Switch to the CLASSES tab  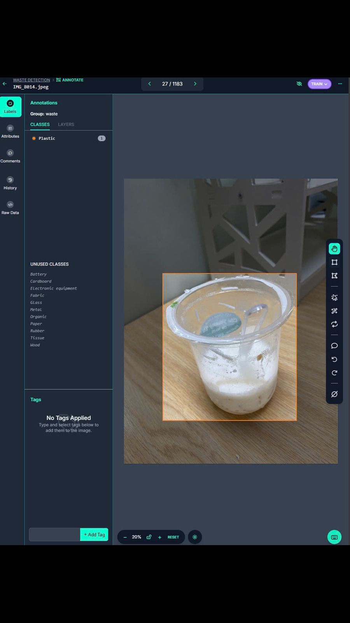(40, 125)
